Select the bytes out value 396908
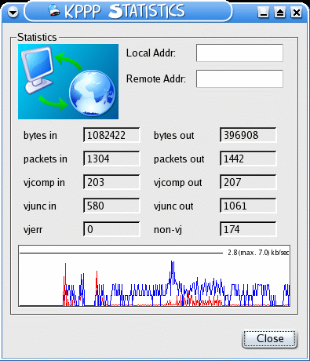The height and width of the screenshot is (361, 310). 248,135
